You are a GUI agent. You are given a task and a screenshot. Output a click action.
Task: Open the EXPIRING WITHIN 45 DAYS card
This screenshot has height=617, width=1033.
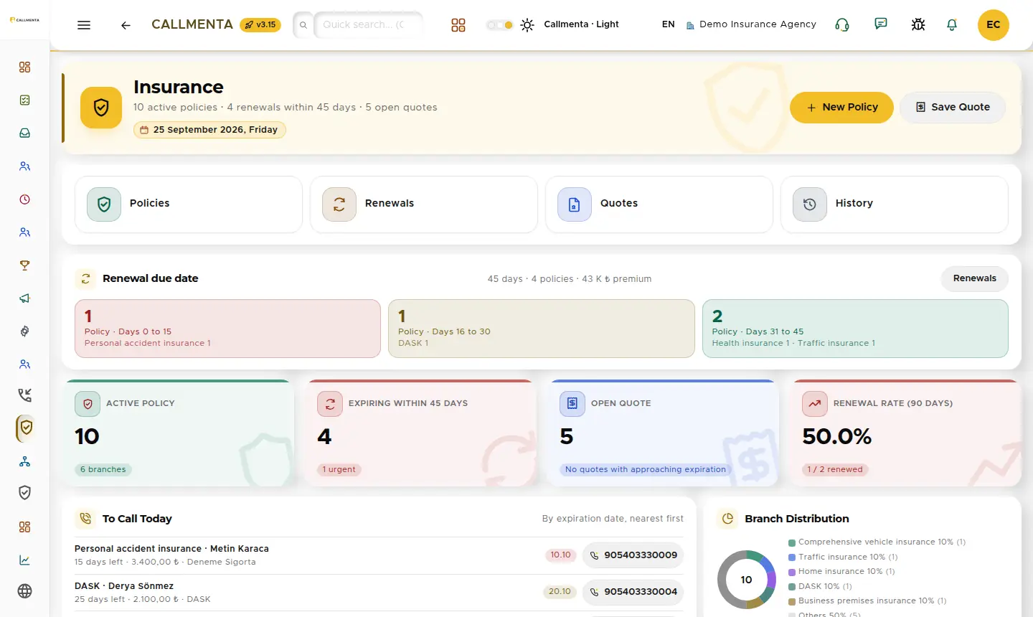(420, 433)
